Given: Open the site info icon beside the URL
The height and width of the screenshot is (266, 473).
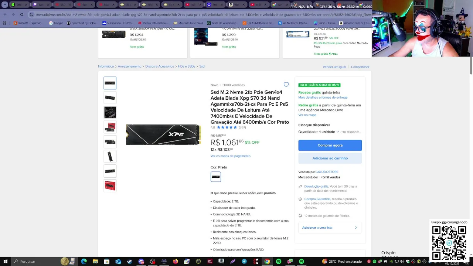Looking at the screenshot, I should coord(32,15).
